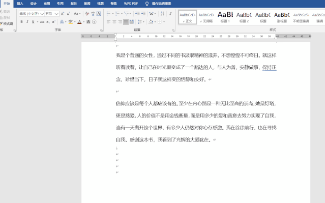Switch to the 审阅 (Review) tab
This screenshot has height=203, width=325.
tap(87, 4)
